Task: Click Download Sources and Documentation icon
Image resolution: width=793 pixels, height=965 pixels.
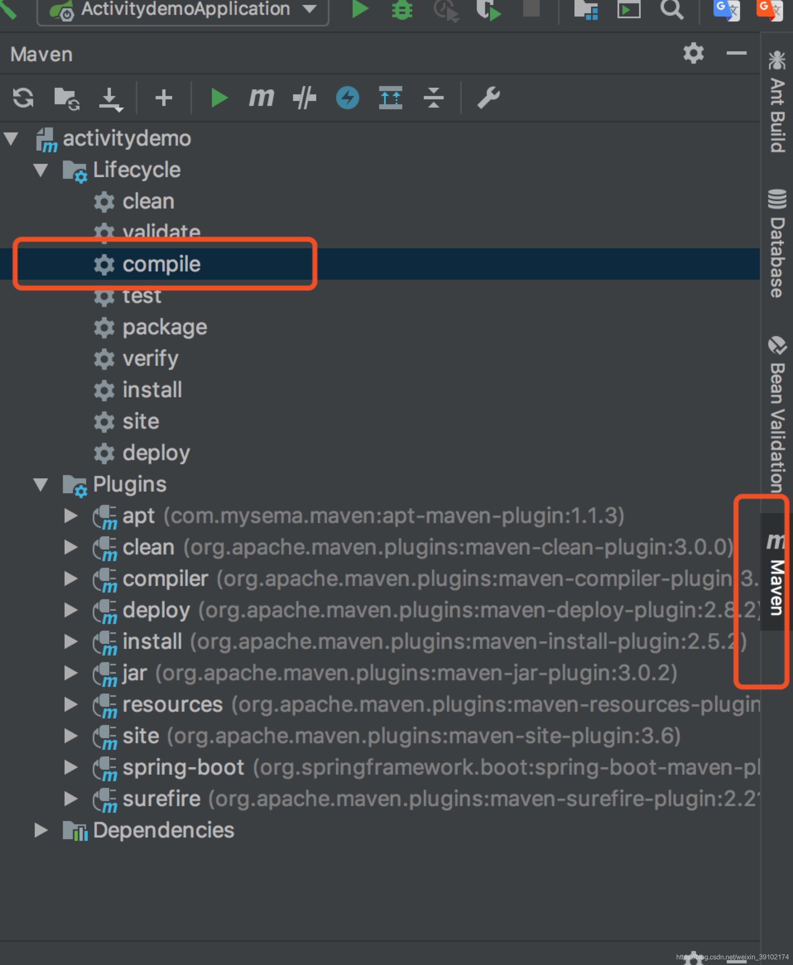Action: pos(111,99)
